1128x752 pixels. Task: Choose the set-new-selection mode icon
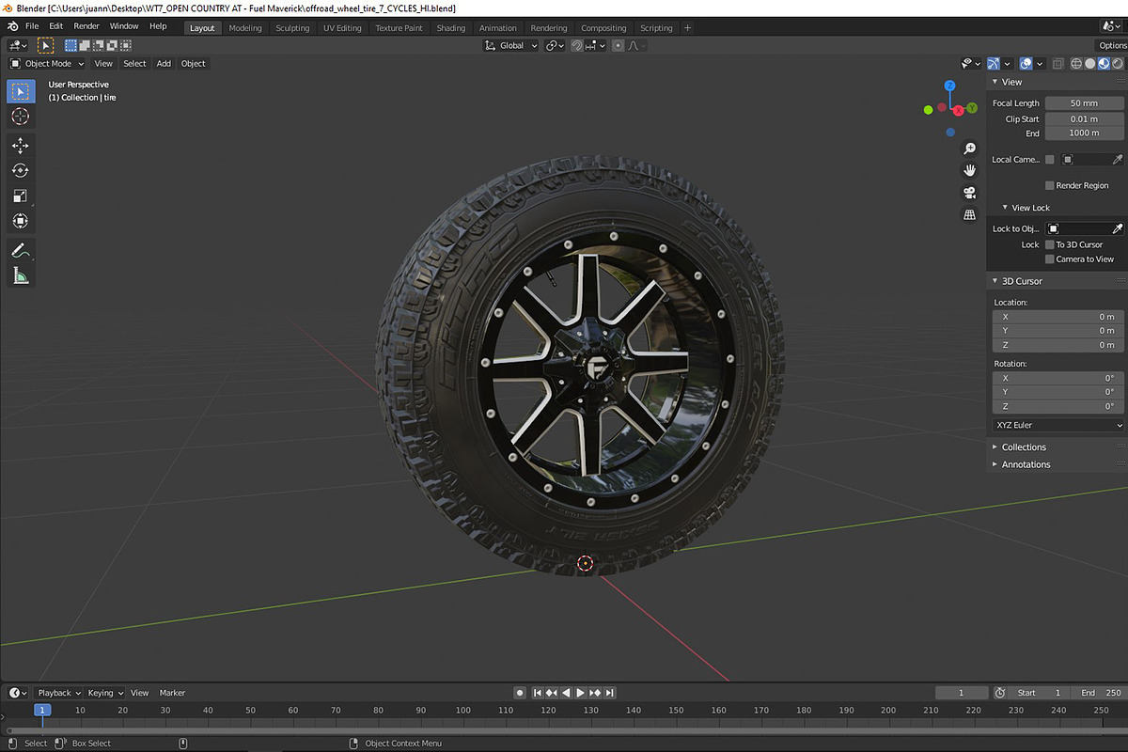tap(70, 45)
